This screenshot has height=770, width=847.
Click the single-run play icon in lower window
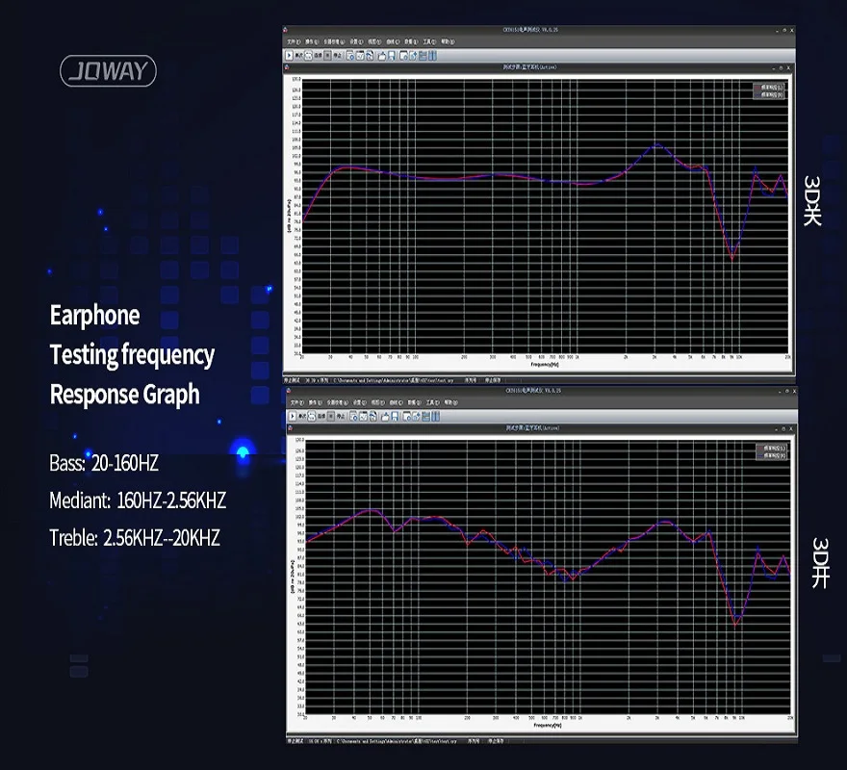tap(293, 416)
